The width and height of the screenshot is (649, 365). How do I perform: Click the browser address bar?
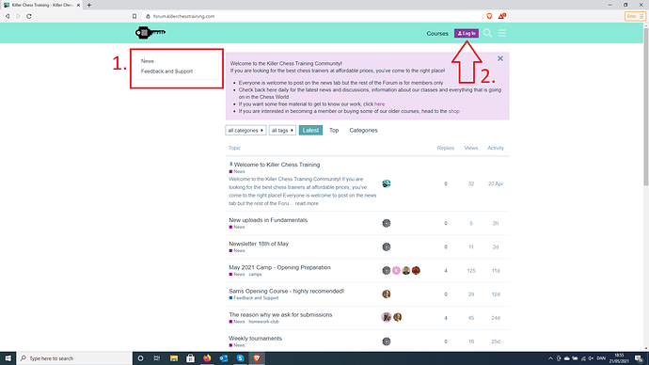pyautogui.click(x=312, y=16)
